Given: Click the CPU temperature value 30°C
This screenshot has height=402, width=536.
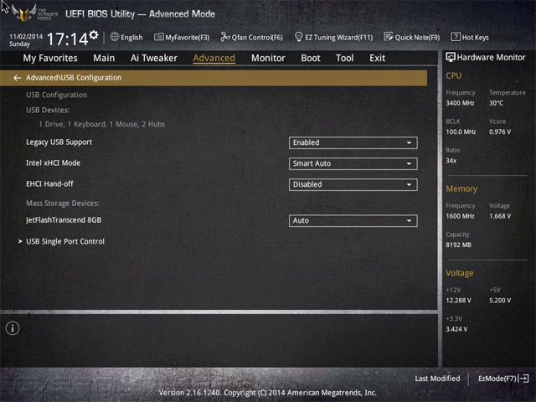Looking at the screenshot, I should [x=496, y=103].
